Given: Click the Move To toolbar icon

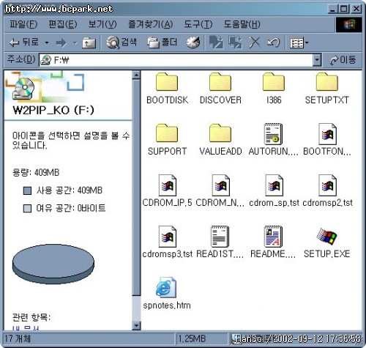Looking at the screenshot, I should click(x=216, y=42).
